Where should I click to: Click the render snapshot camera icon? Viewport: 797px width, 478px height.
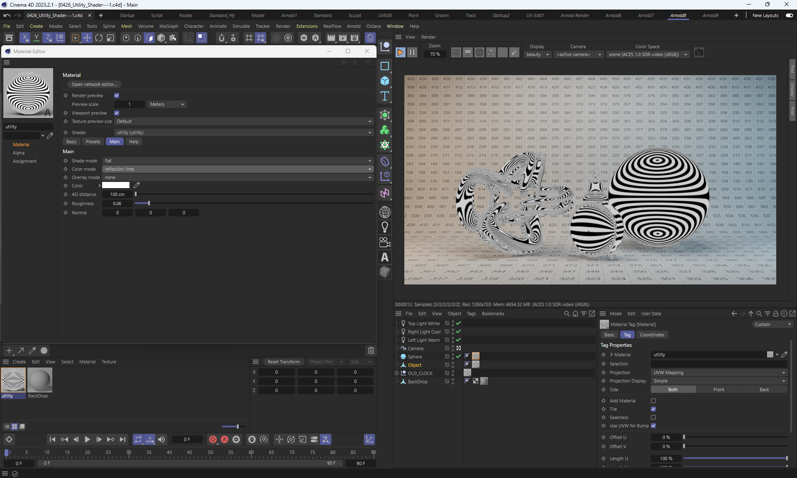[699, 53]
